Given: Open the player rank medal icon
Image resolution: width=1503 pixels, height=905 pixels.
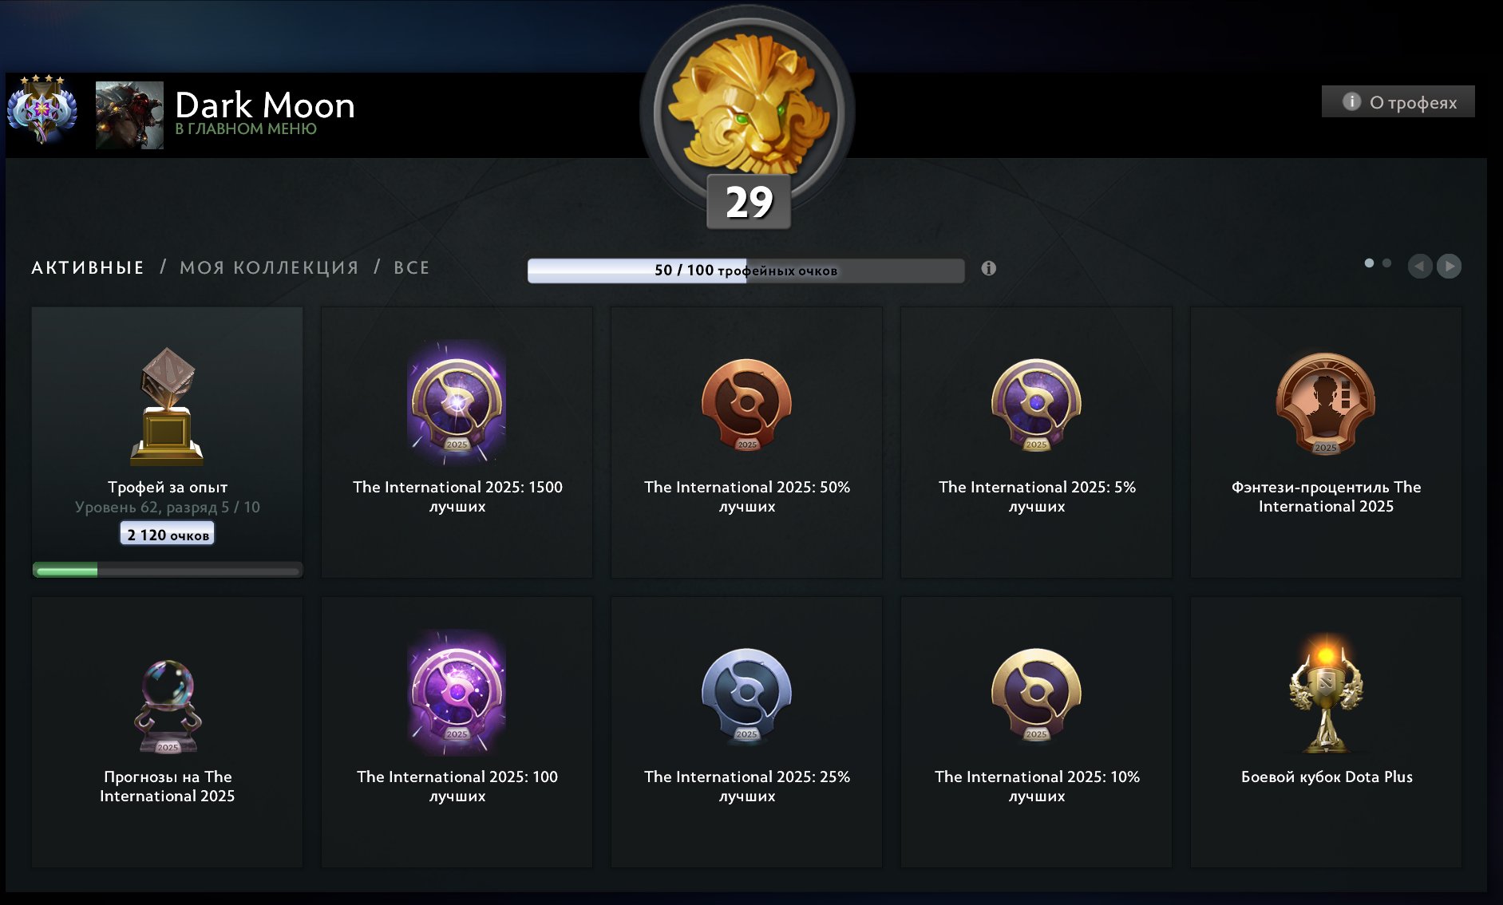Looking at the screenshot, I should [x=42, y=109].
